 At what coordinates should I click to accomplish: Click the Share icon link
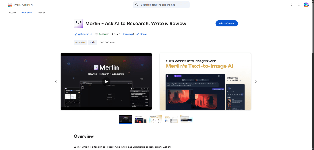pyautogui.click(x=138, y=34)
